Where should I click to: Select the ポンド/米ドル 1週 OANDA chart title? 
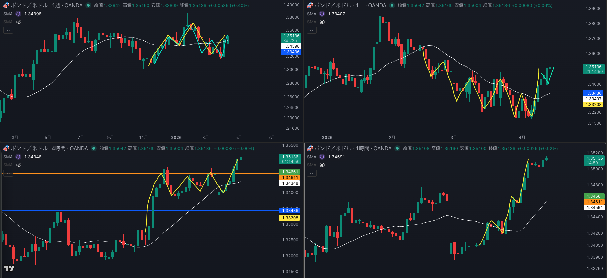point(46,5)
